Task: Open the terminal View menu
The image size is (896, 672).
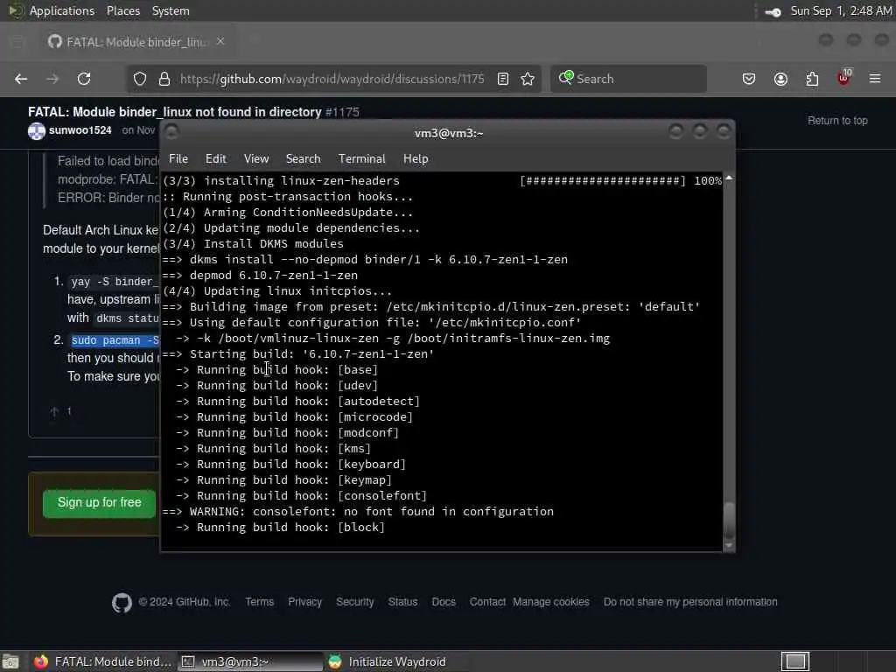Action: tap(256, 159)
